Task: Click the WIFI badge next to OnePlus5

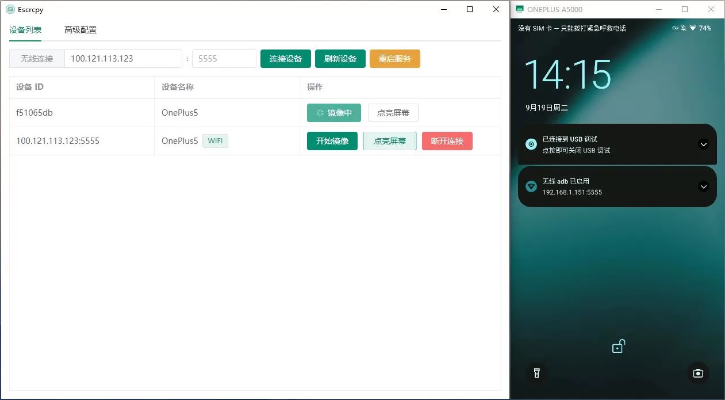Action: [x=215, y=140]
